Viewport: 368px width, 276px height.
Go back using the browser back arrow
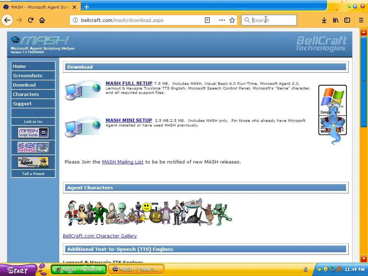(7, 20)
